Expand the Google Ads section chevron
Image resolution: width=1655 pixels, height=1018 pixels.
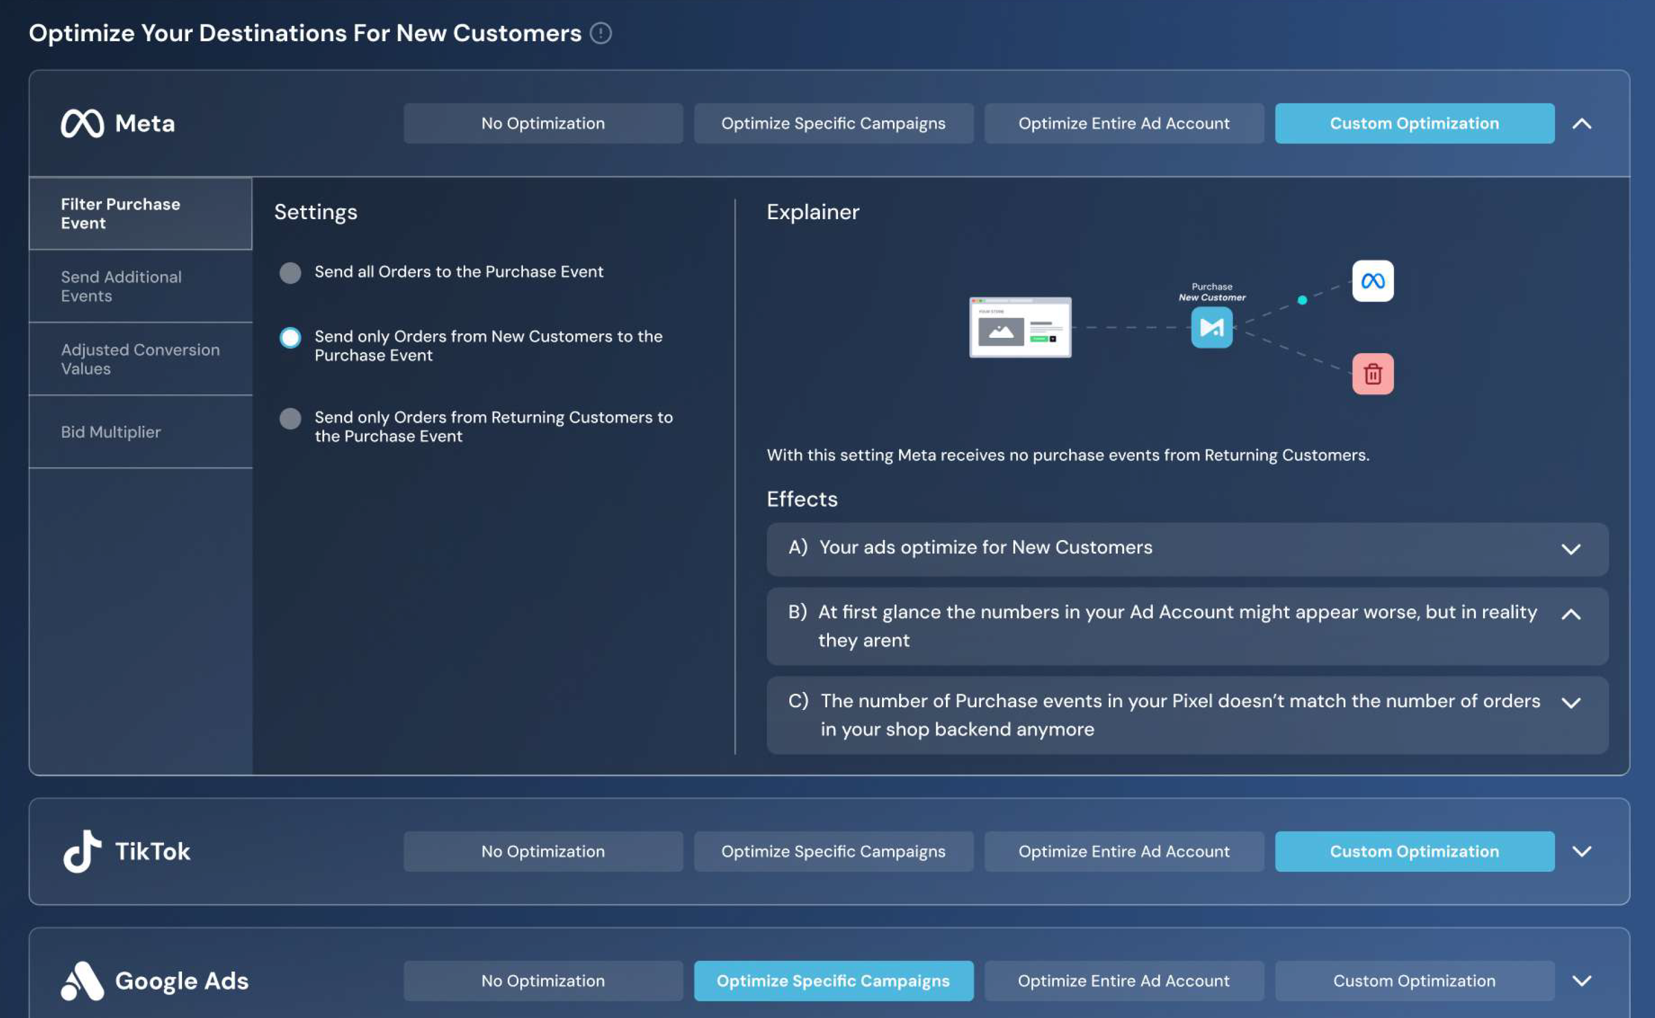1581,981
